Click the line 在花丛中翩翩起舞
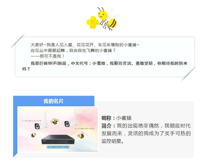The height and width of the screenshot is (161, 207). click(x=73, y=50)
